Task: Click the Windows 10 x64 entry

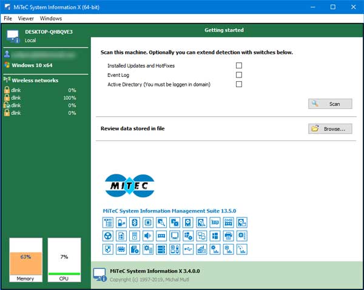Action: 32,65
